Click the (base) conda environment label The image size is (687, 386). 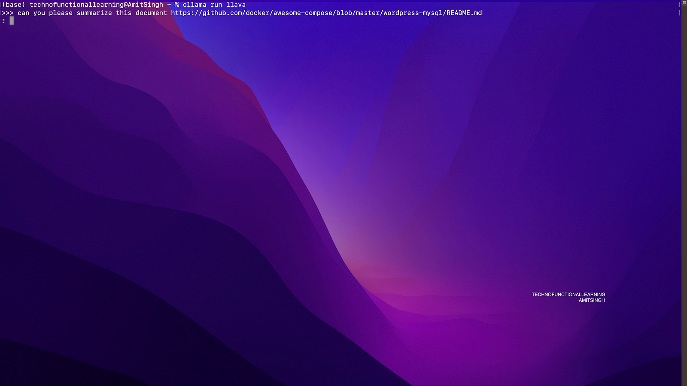coord(14,5)
